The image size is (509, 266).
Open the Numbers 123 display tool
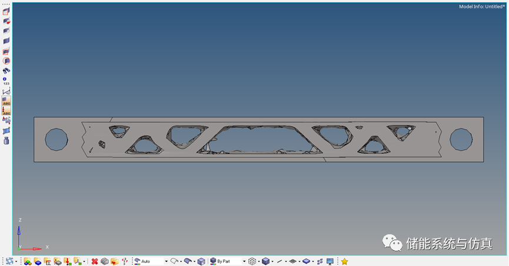point(6,81)
